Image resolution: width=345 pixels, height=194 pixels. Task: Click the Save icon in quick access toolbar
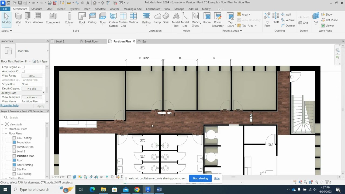tap(20, 3)
